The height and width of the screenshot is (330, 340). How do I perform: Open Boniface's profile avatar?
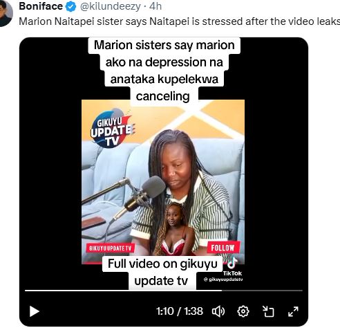[6, 13]
